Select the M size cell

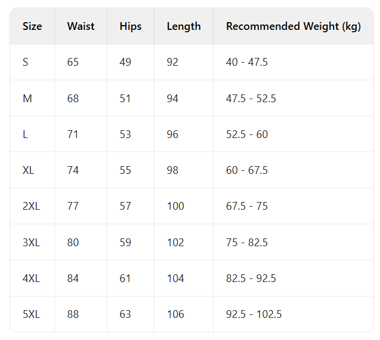27,99
